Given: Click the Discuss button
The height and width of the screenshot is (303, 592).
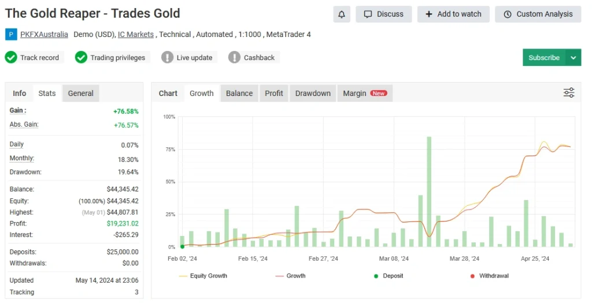Looking at the screenshot, I should coord(384,14).
